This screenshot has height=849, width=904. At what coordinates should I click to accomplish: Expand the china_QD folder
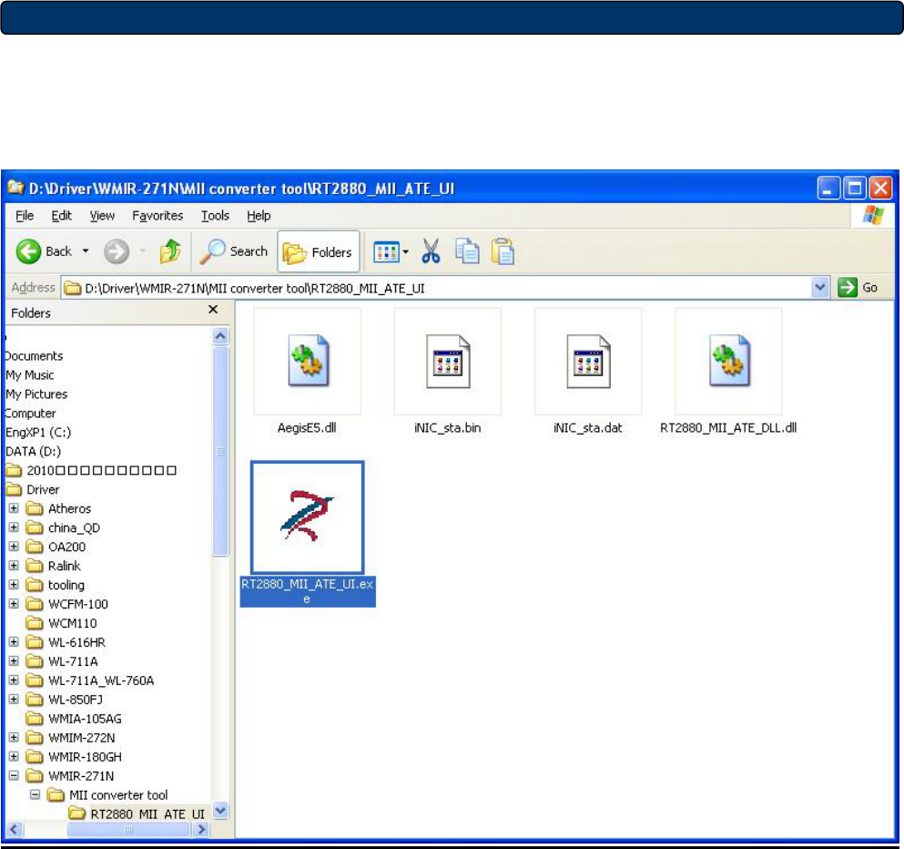tap(14, 527)
